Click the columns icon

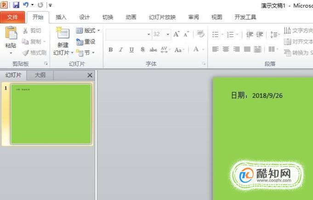pyautogui.click(x=272, y=49)
